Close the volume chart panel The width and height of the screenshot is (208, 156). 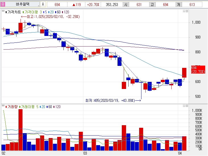click(x=187, y=106)
